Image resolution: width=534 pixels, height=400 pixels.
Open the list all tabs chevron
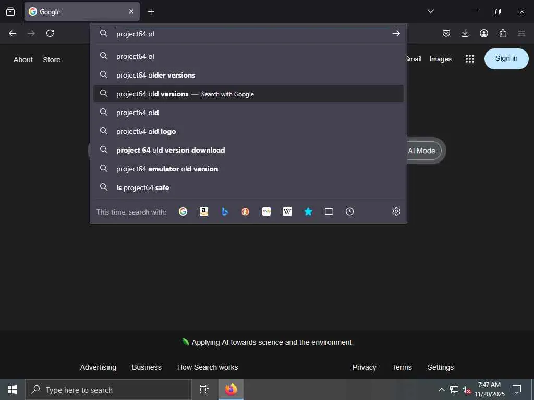430,11
